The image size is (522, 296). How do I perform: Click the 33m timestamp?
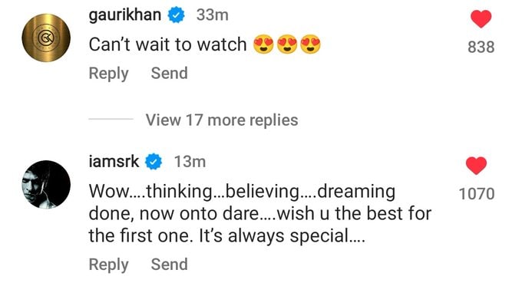pos(213,15)
